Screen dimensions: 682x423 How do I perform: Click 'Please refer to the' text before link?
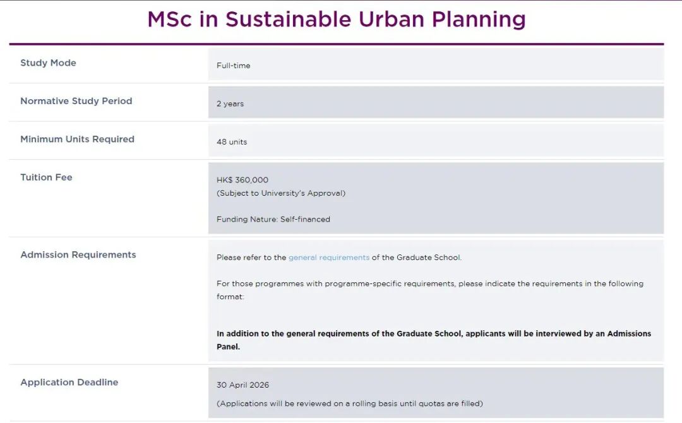[251, 258]
